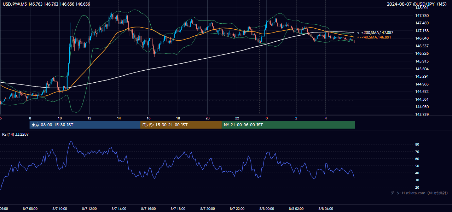Screen dimensions: 452x212
Task: Click price axis value 146.226
Action: click(x=422, y=54)
